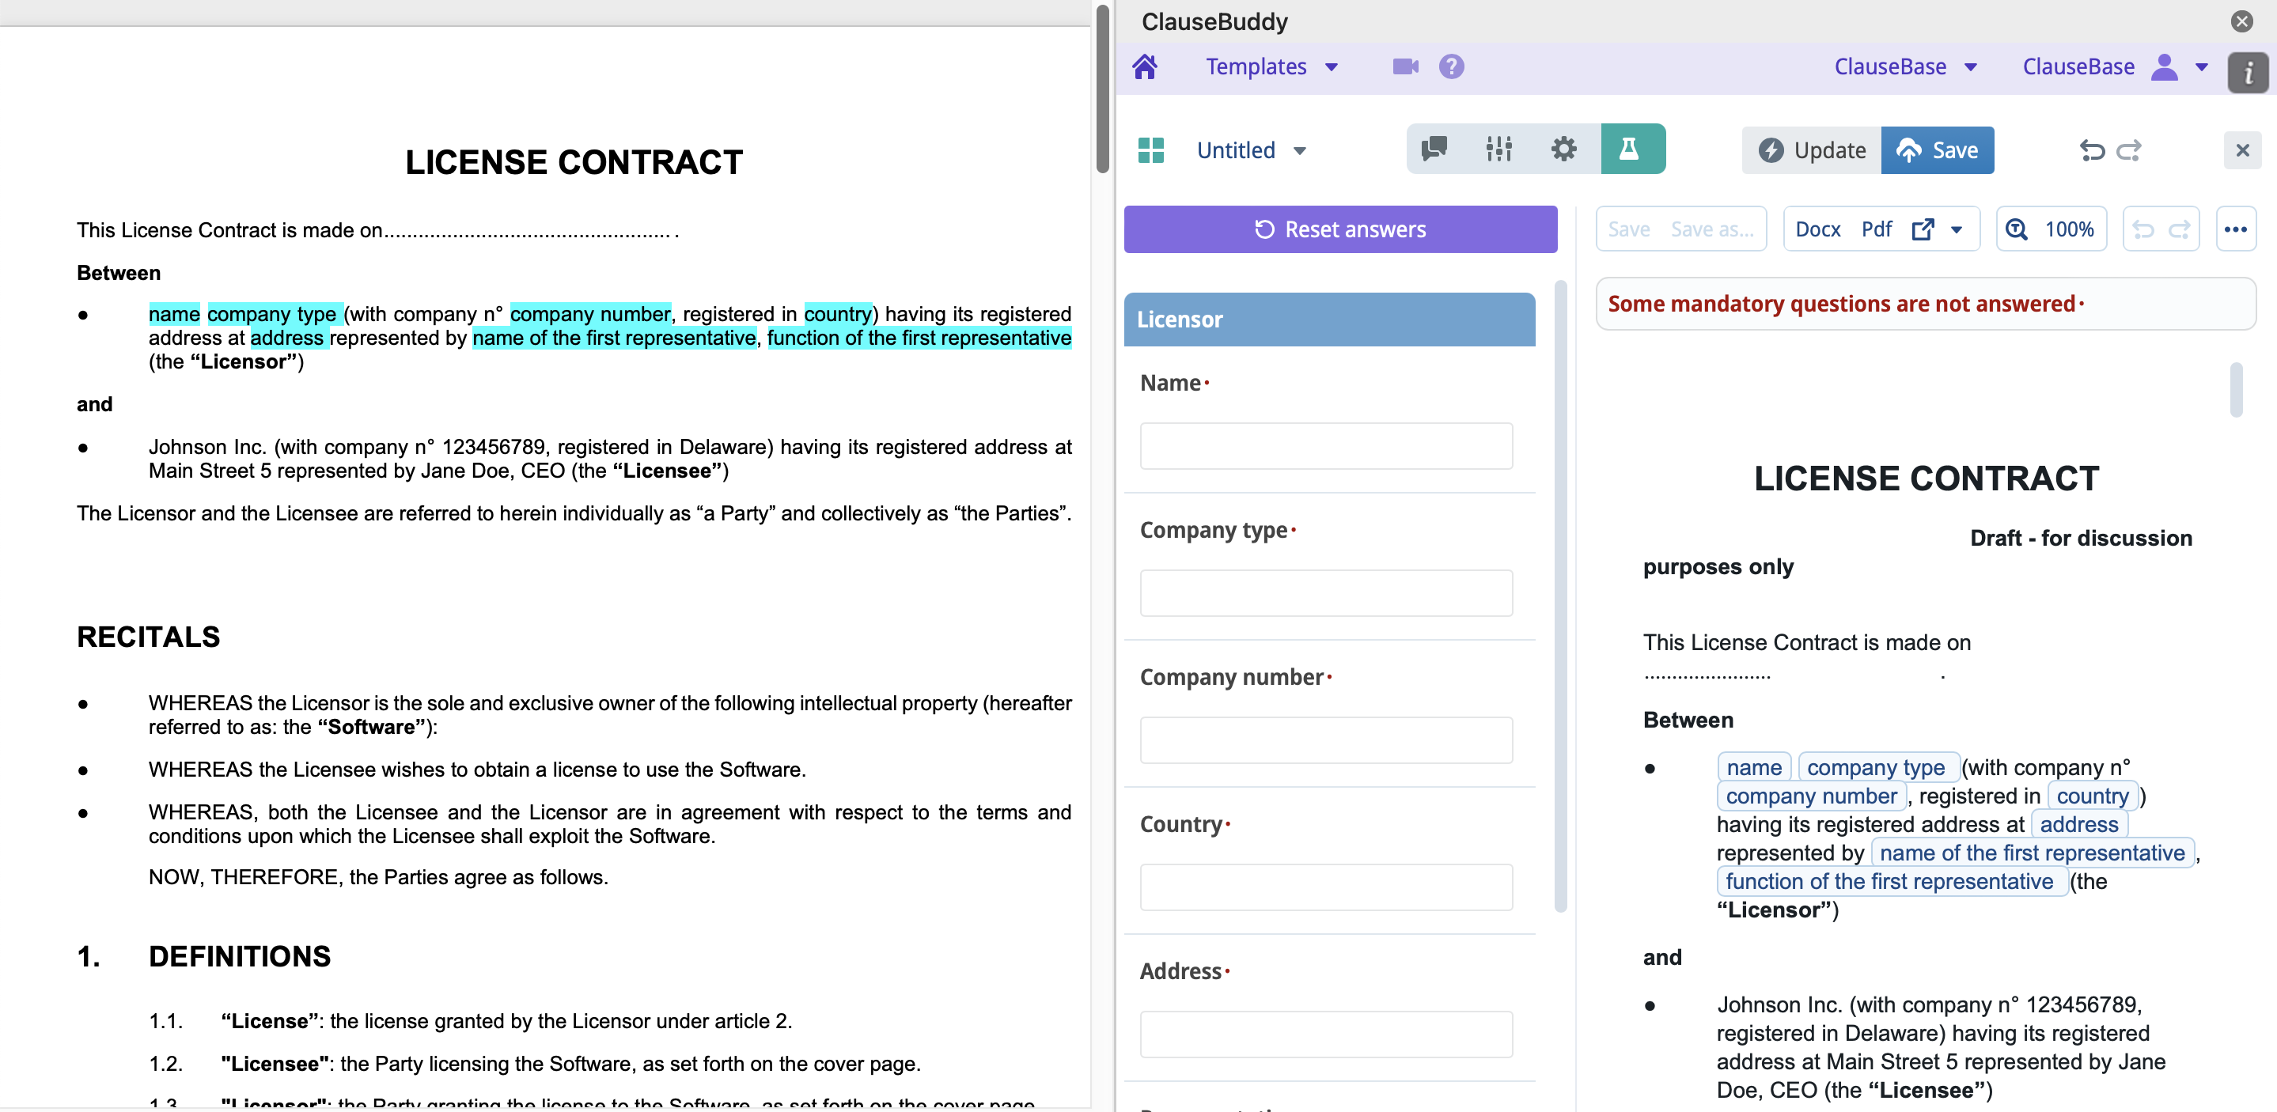This screenshot has height=1112, width=2277.
Task: Click the sliders adjustment icon
Action: coord(1498,149)
